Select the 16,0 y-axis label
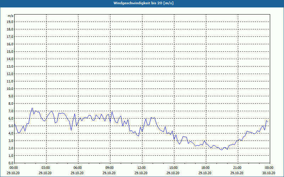The width and height of the screenshot is (284, 177). point(10,44)
